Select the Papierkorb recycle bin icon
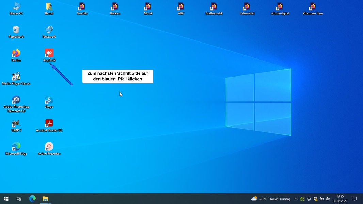This screenshot has height=204, width=363. tap(16, 30)
